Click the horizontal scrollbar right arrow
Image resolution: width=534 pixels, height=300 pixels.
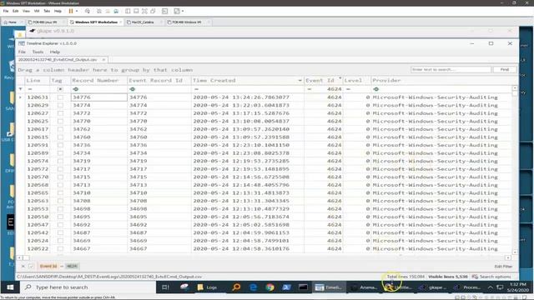(x=508, y=257)
